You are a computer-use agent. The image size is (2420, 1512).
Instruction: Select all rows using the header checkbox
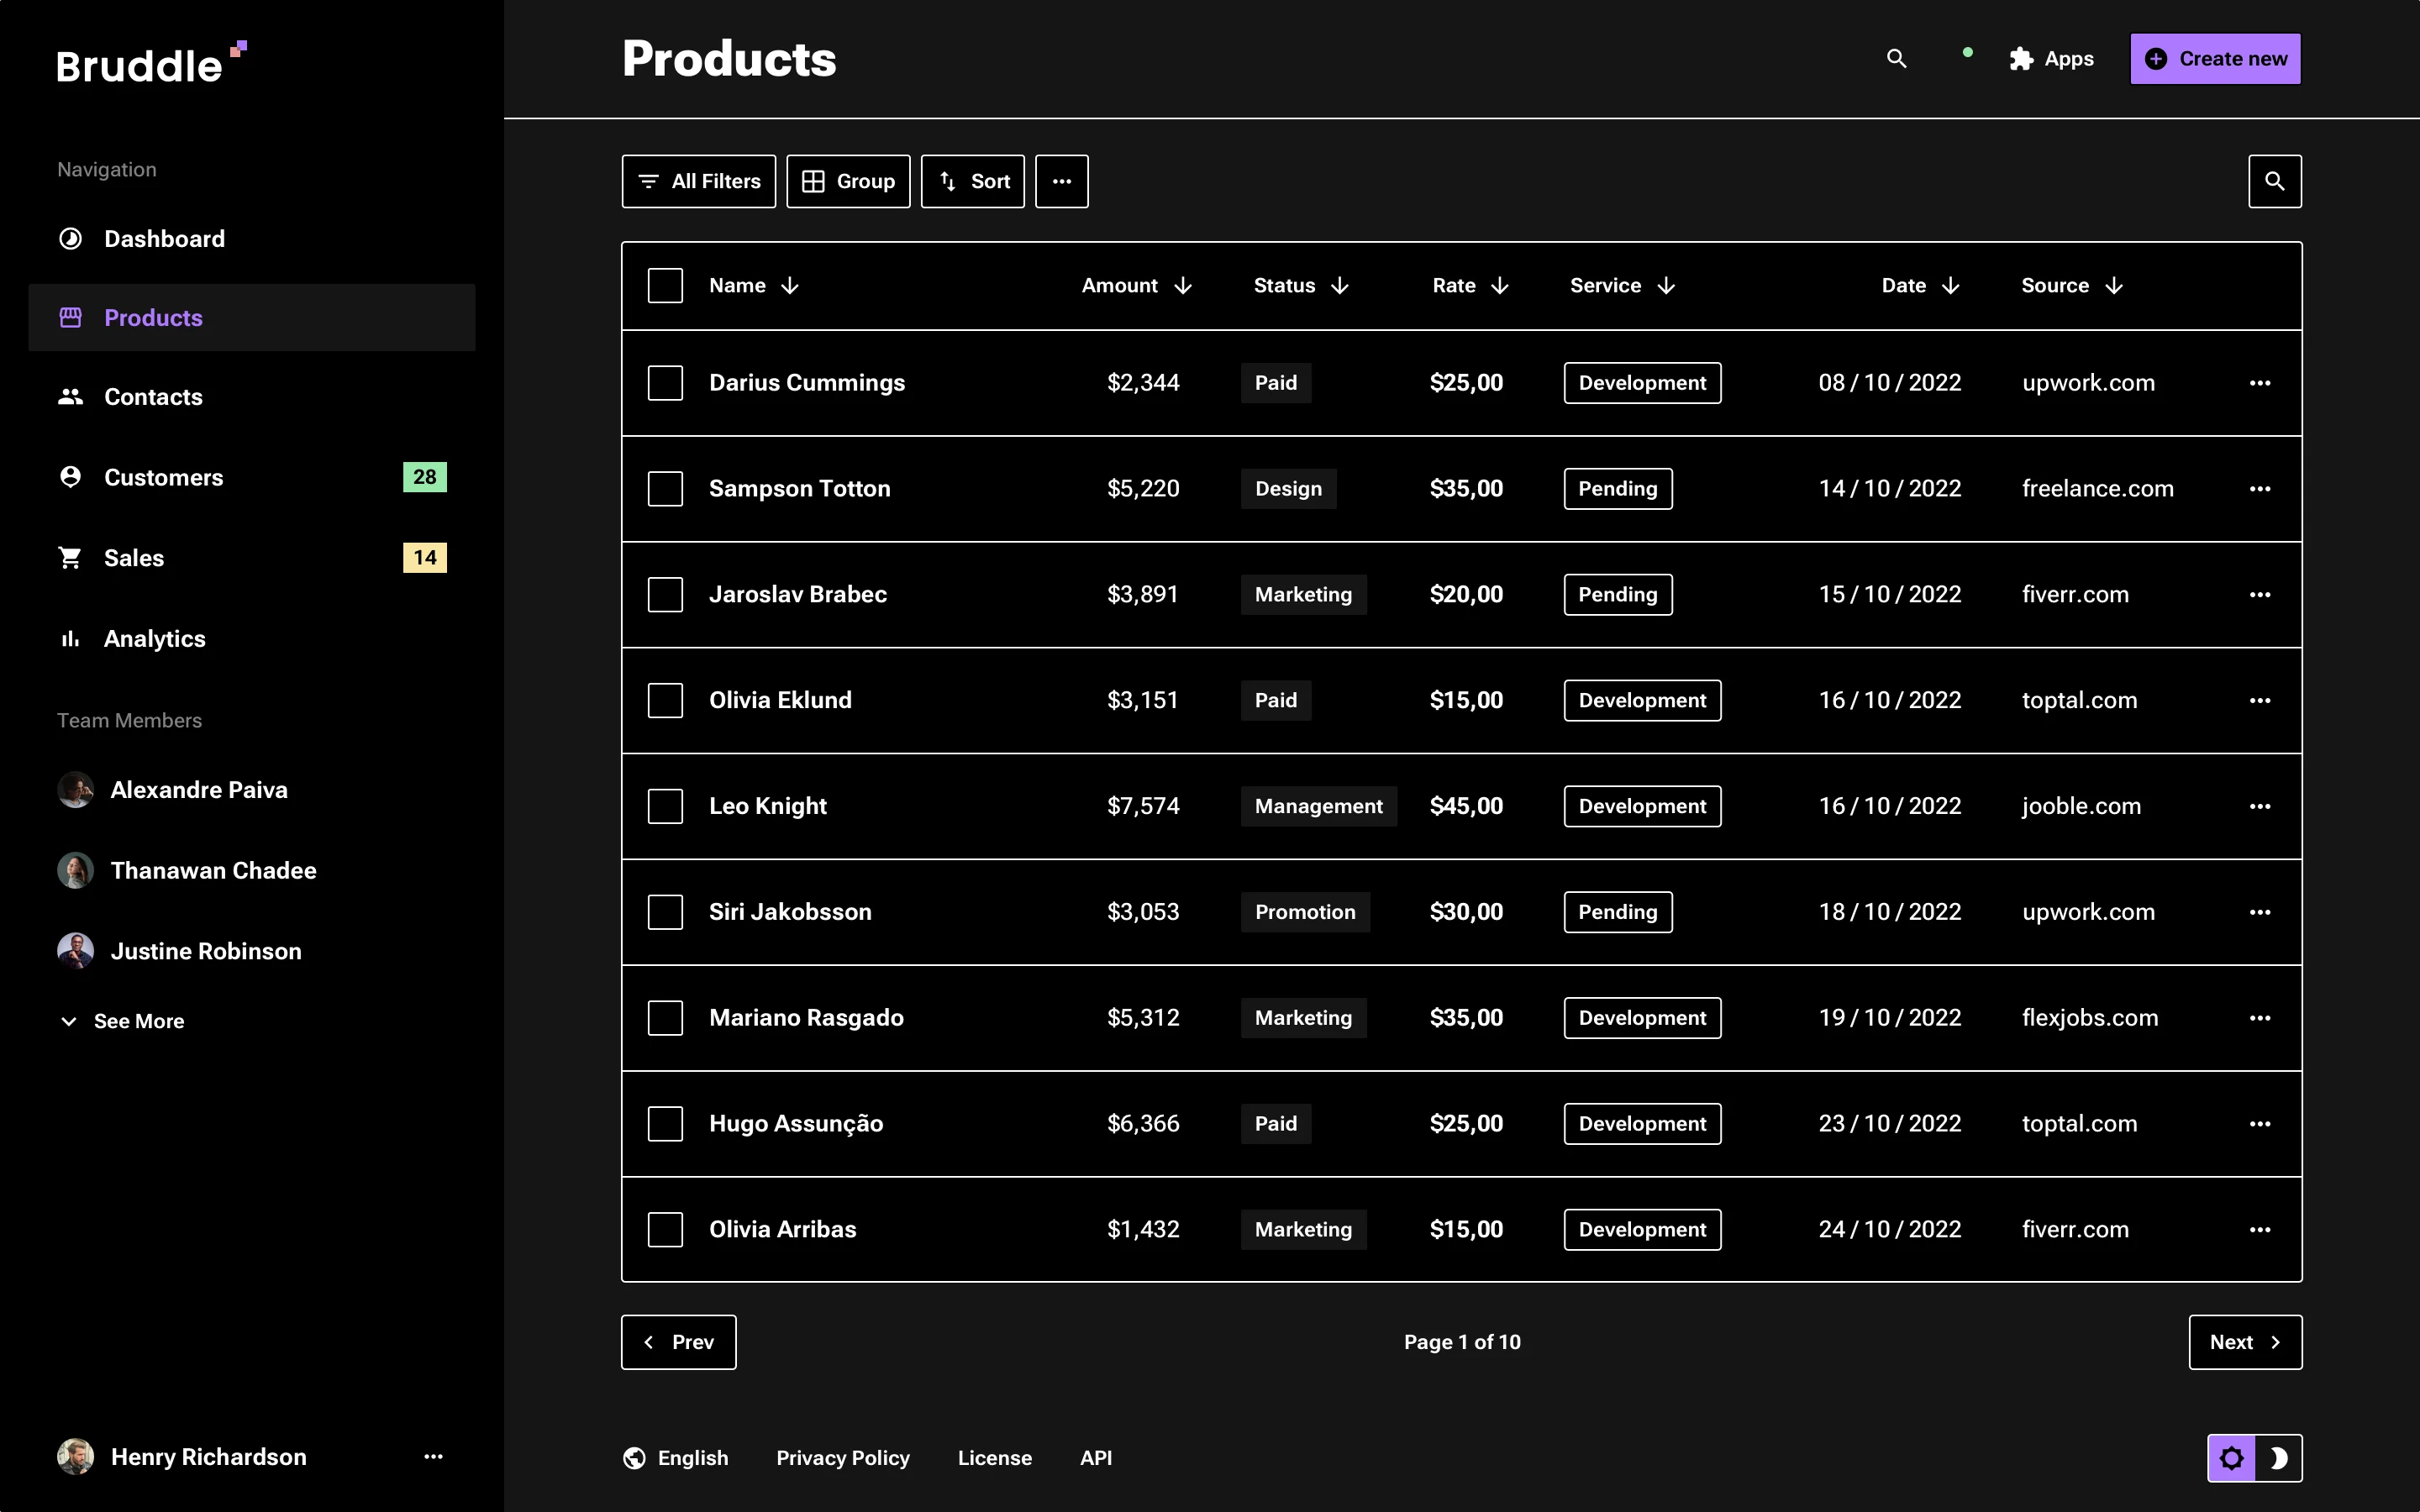[666, 285]
